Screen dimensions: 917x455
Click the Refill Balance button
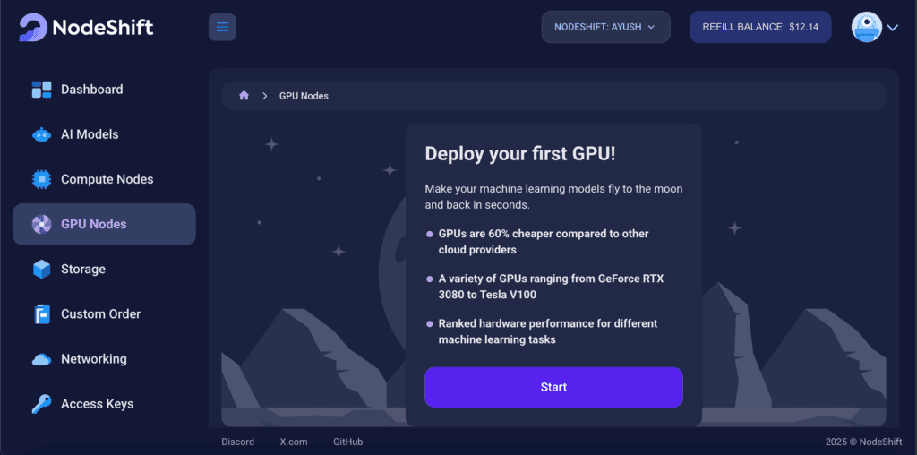click(x=760, y=27)
